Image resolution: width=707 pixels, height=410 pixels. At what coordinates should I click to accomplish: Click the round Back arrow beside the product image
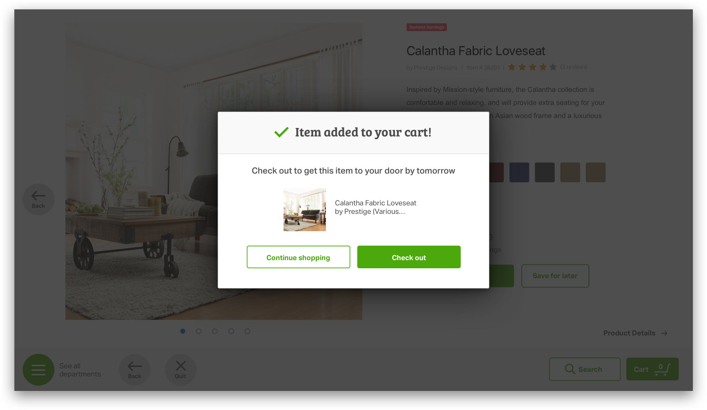click(39, 199)
